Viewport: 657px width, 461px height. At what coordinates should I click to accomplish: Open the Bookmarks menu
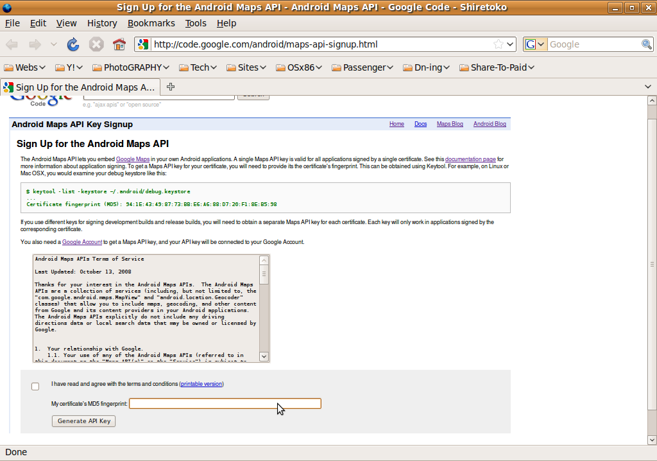(x=151, y=23)
